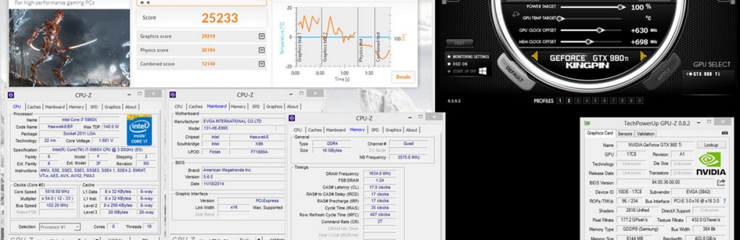Click app icon of CPU-Z Mainboard window
The image size is (740, 240).
click(173, 95)
